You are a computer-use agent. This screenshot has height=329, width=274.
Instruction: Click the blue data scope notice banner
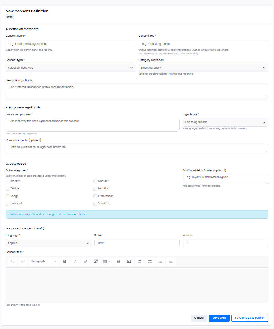click(137, 214)
